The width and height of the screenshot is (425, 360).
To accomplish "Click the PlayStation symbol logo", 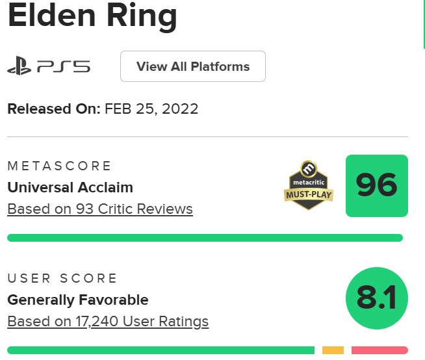I will coord(19,66).
